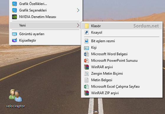
Task: Expand the Grafik Seçenekleri submenu arrow
Action: [x=78, y=10]
